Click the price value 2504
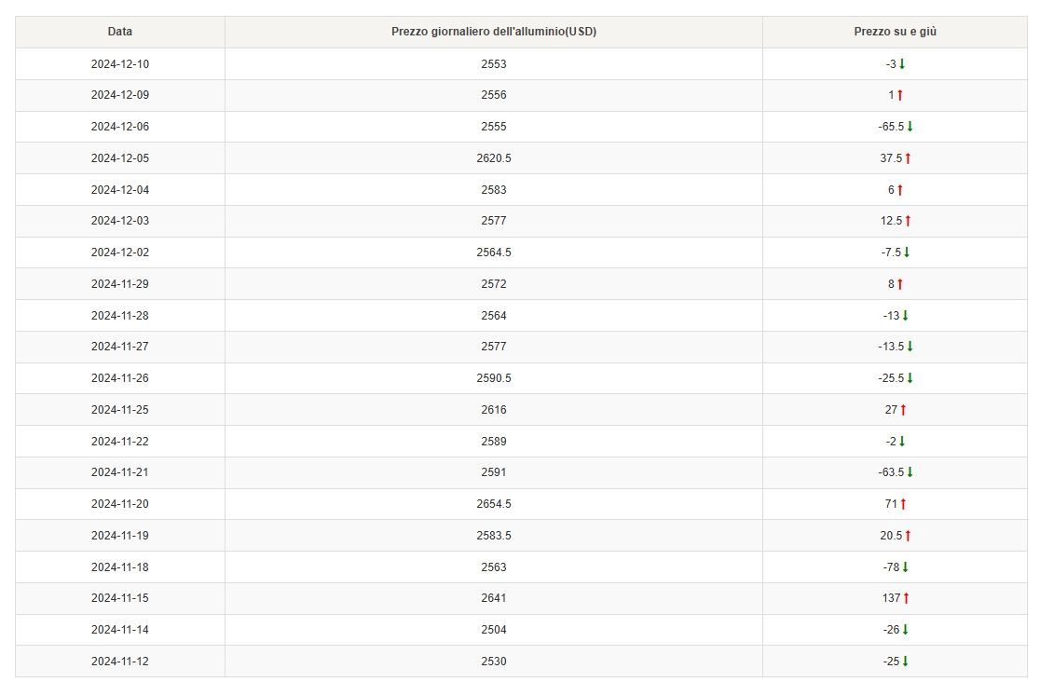Image resolution: width=1040 pixels, height=696 pixels. (493, 630)
